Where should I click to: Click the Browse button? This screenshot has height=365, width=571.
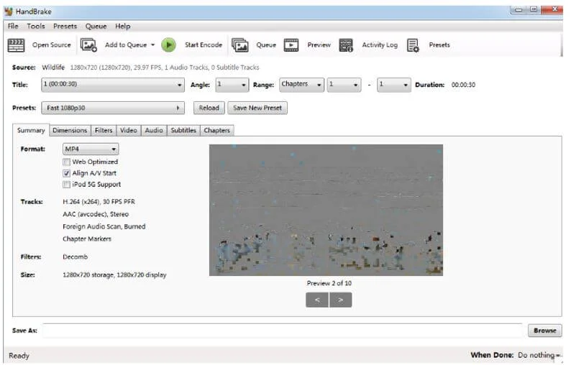click(544, 331)
